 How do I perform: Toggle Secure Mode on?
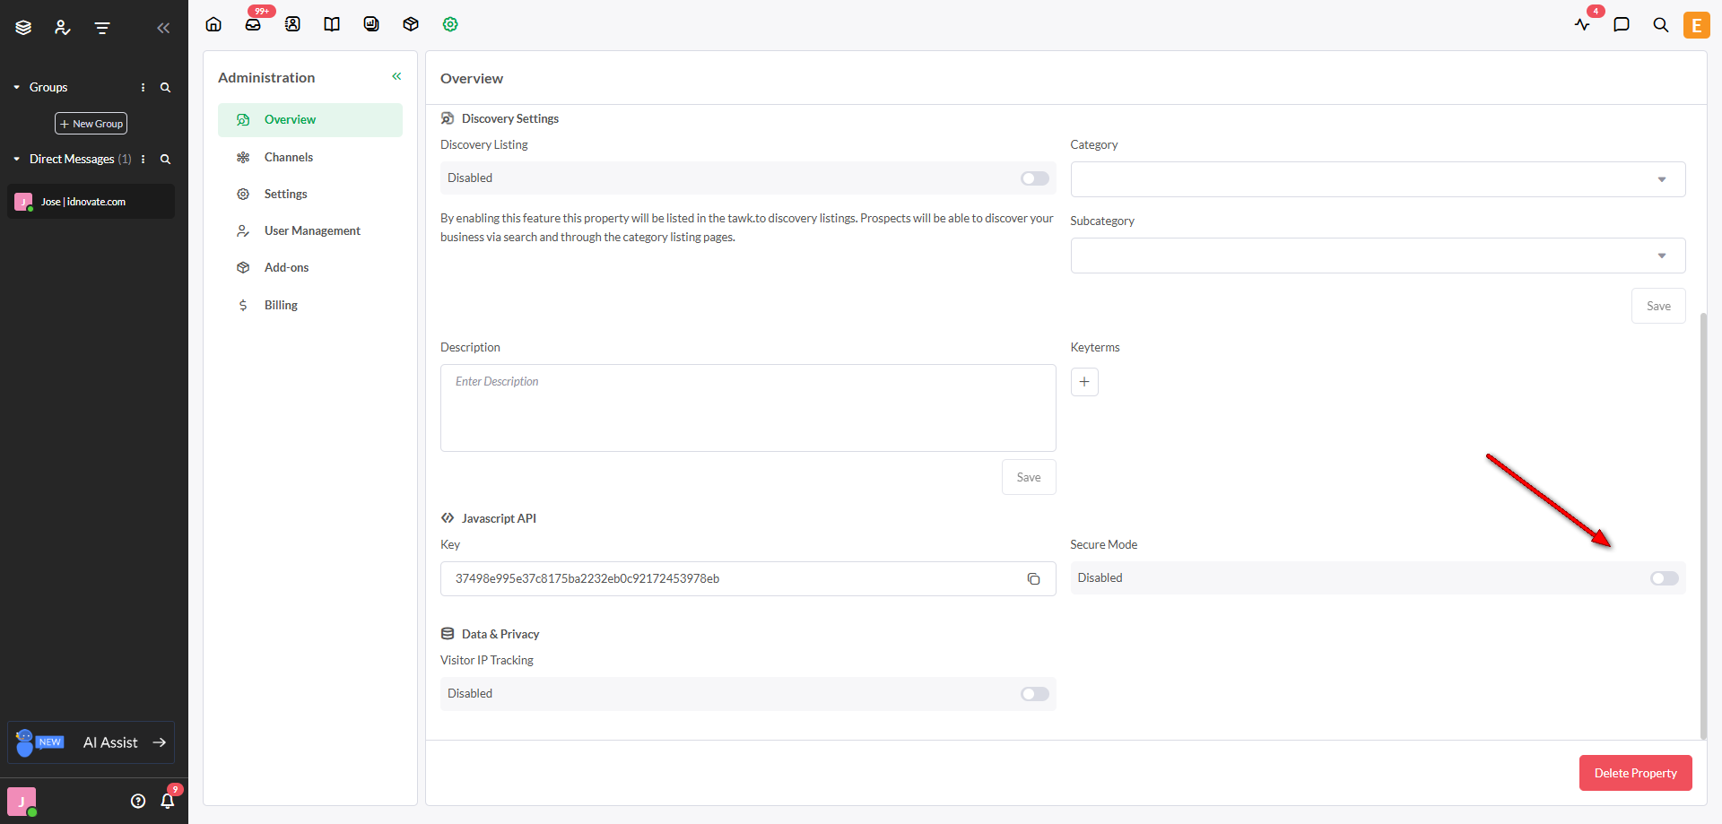point(1664,578)
